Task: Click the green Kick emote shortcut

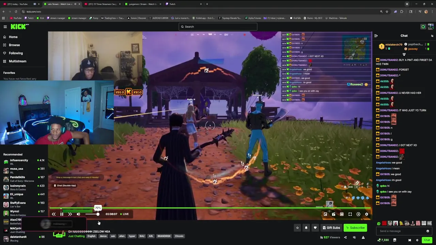Action: click(379, 224)
